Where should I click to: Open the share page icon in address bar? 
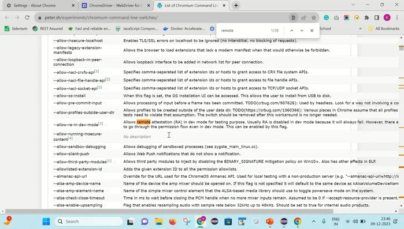pyautogui.click(x=303, y=17)
